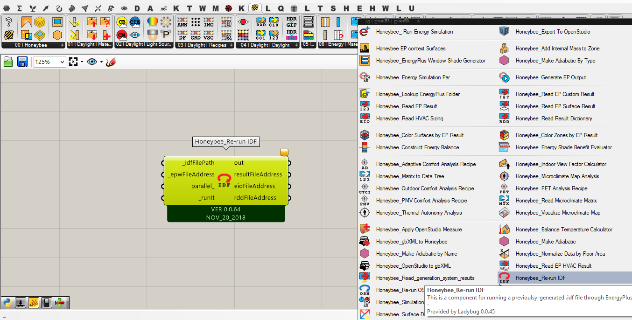
Task: Save the document with the blue floppy icon
Action: (22, 62)
